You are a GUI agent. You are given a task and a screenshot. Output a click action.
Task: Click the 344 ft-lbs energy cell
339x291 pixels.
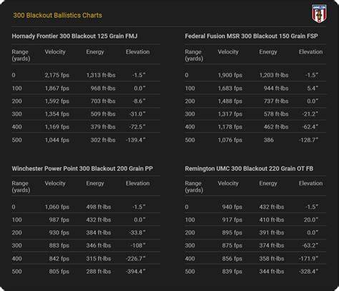click(272, 272)
